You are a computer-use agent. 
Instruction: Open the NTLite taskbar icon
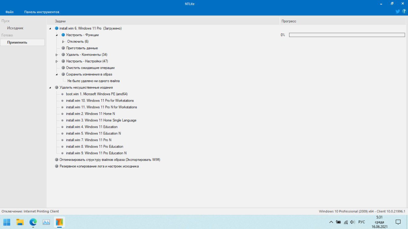click(x=59, y=222)
